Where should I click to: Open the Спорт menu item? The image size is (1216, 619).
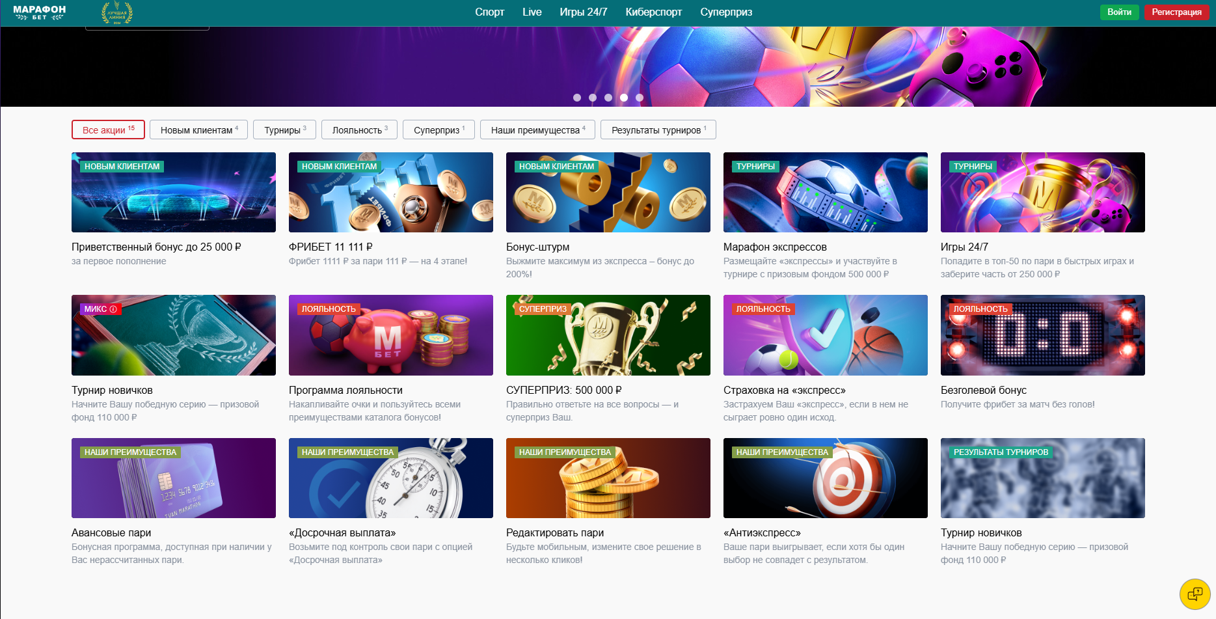[x=489, y=12]
